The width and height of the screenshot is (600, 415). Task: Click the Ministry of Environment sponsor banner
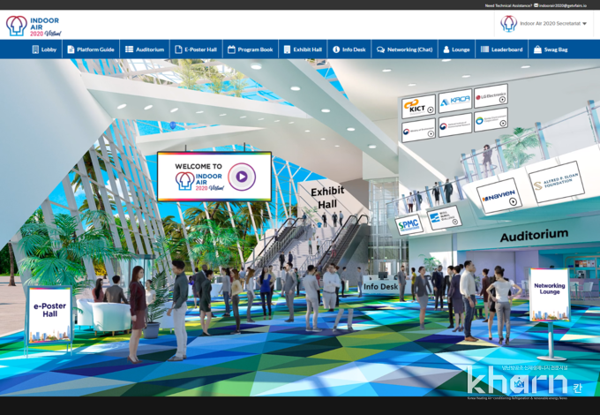click(x=418, y=131)
